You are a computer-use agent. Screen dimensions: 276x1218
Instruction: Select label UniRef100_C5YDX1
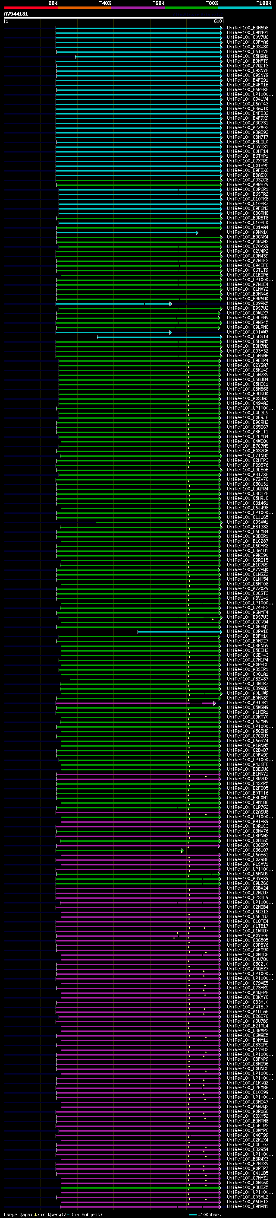248,146
